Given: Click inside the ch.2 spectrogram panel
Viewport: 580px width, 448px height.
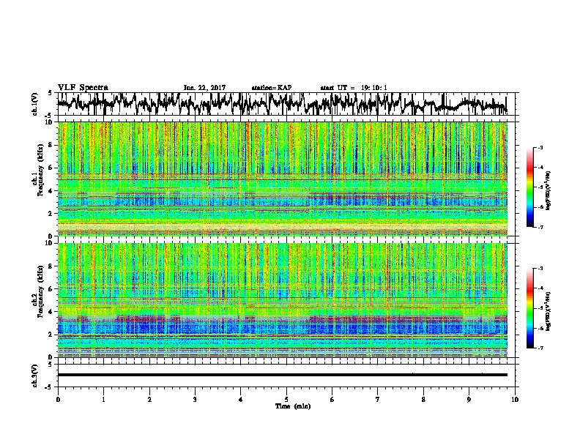Looking at the screenshot, I should click(x=282, y=300).
